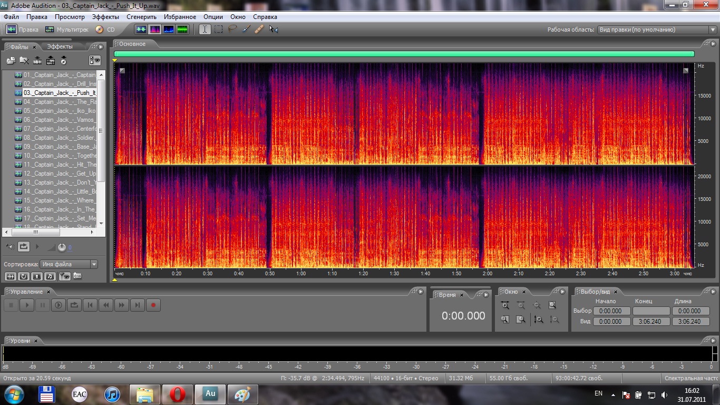Click the Record button

coord(153,305)
